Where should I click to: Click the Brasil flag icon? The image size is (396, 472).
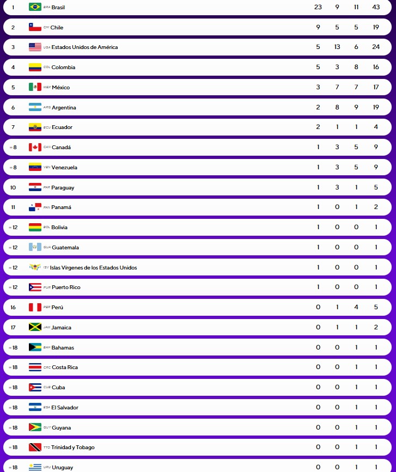pos(35,7)
